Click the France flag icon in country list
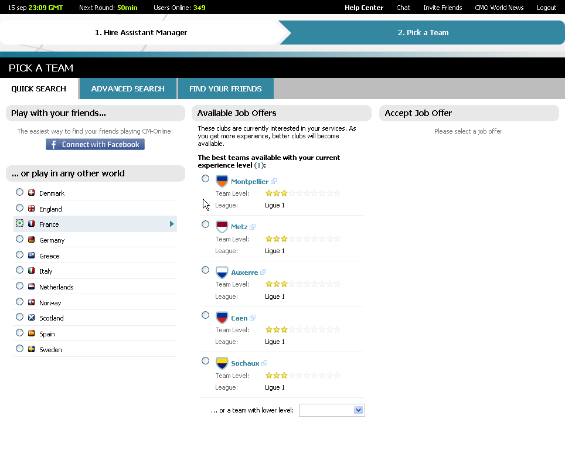The width and height of the screenshot is (565, 460). click(x=31, y=224)
